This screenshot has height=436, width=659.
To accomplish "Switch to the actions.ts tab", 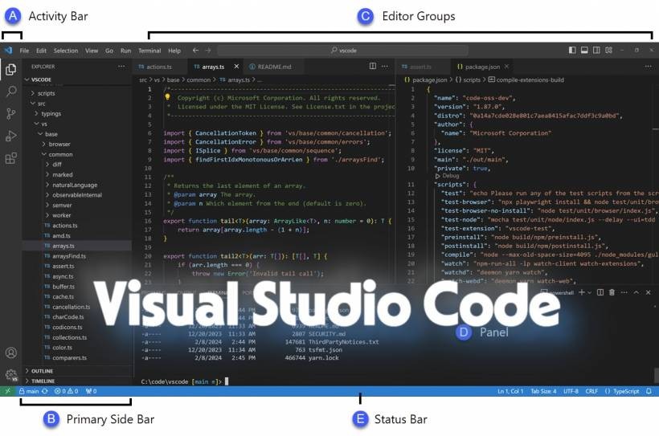I will click(160, 67).
